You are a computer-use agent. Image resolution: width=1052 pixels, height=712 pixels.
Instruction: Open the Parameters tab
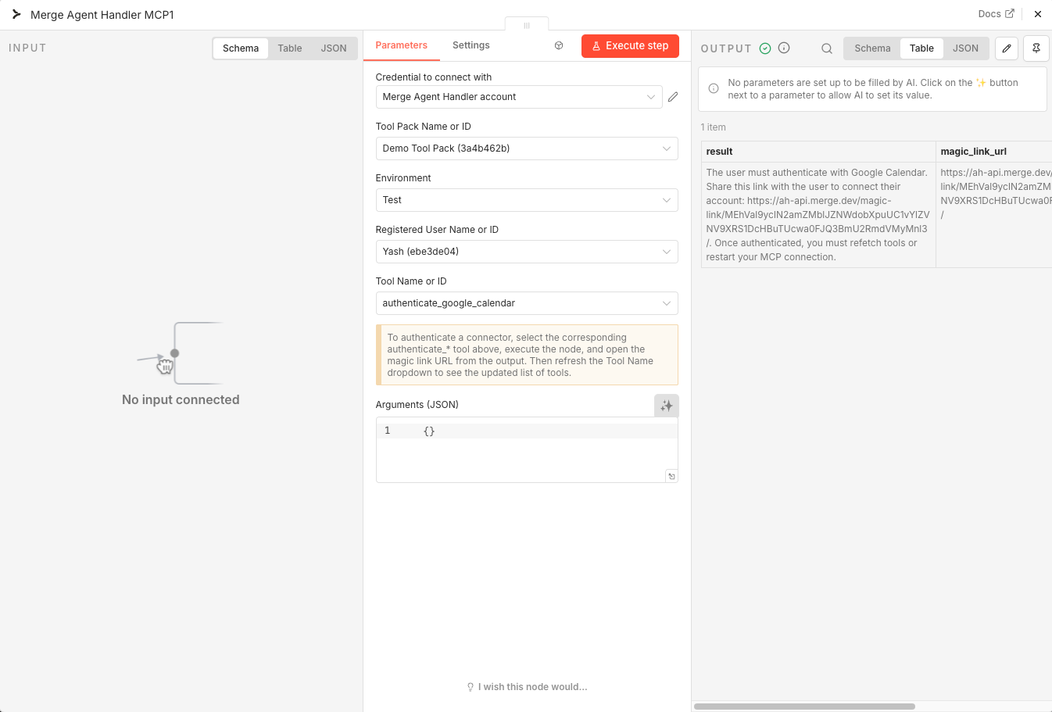402,45
